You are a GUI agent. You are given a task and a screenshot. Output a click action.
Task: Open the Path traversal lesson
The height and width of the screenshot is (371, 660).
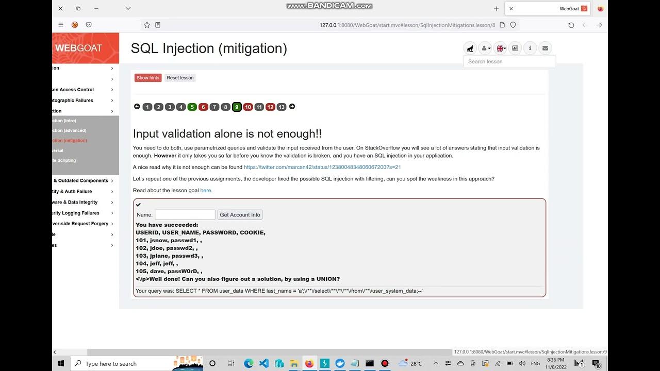point(58,150)
